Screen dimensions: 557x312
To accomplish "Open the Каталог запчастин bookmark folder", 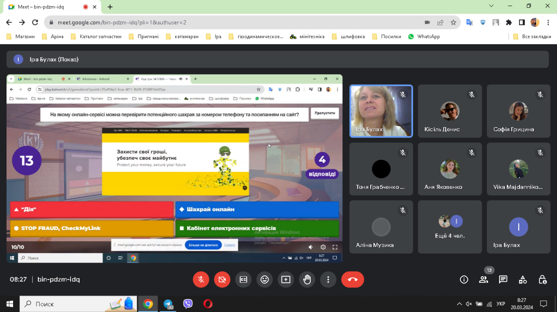I will coord(96,36).
